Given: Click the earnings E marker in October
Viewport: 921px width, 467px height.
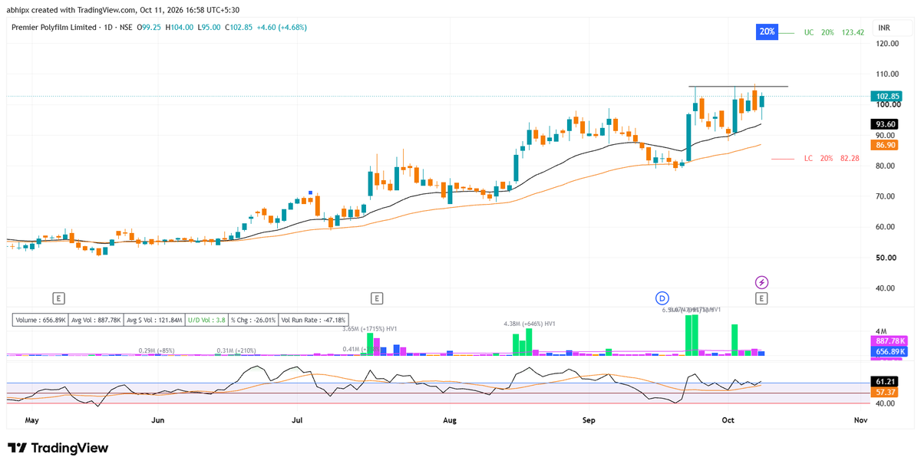Looking at the screenshot, I should click(761, 298).
